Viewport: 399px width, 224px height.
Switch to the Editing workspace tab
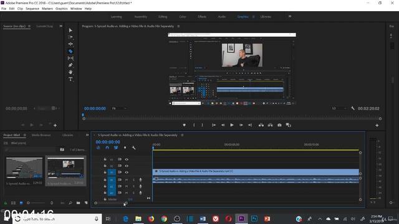coord(163,17)
